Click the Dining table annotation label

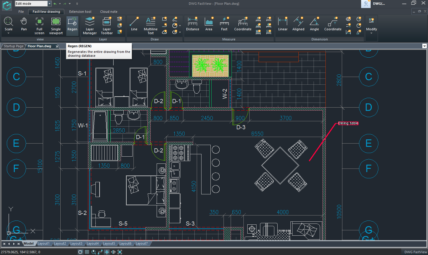(348, 123)
